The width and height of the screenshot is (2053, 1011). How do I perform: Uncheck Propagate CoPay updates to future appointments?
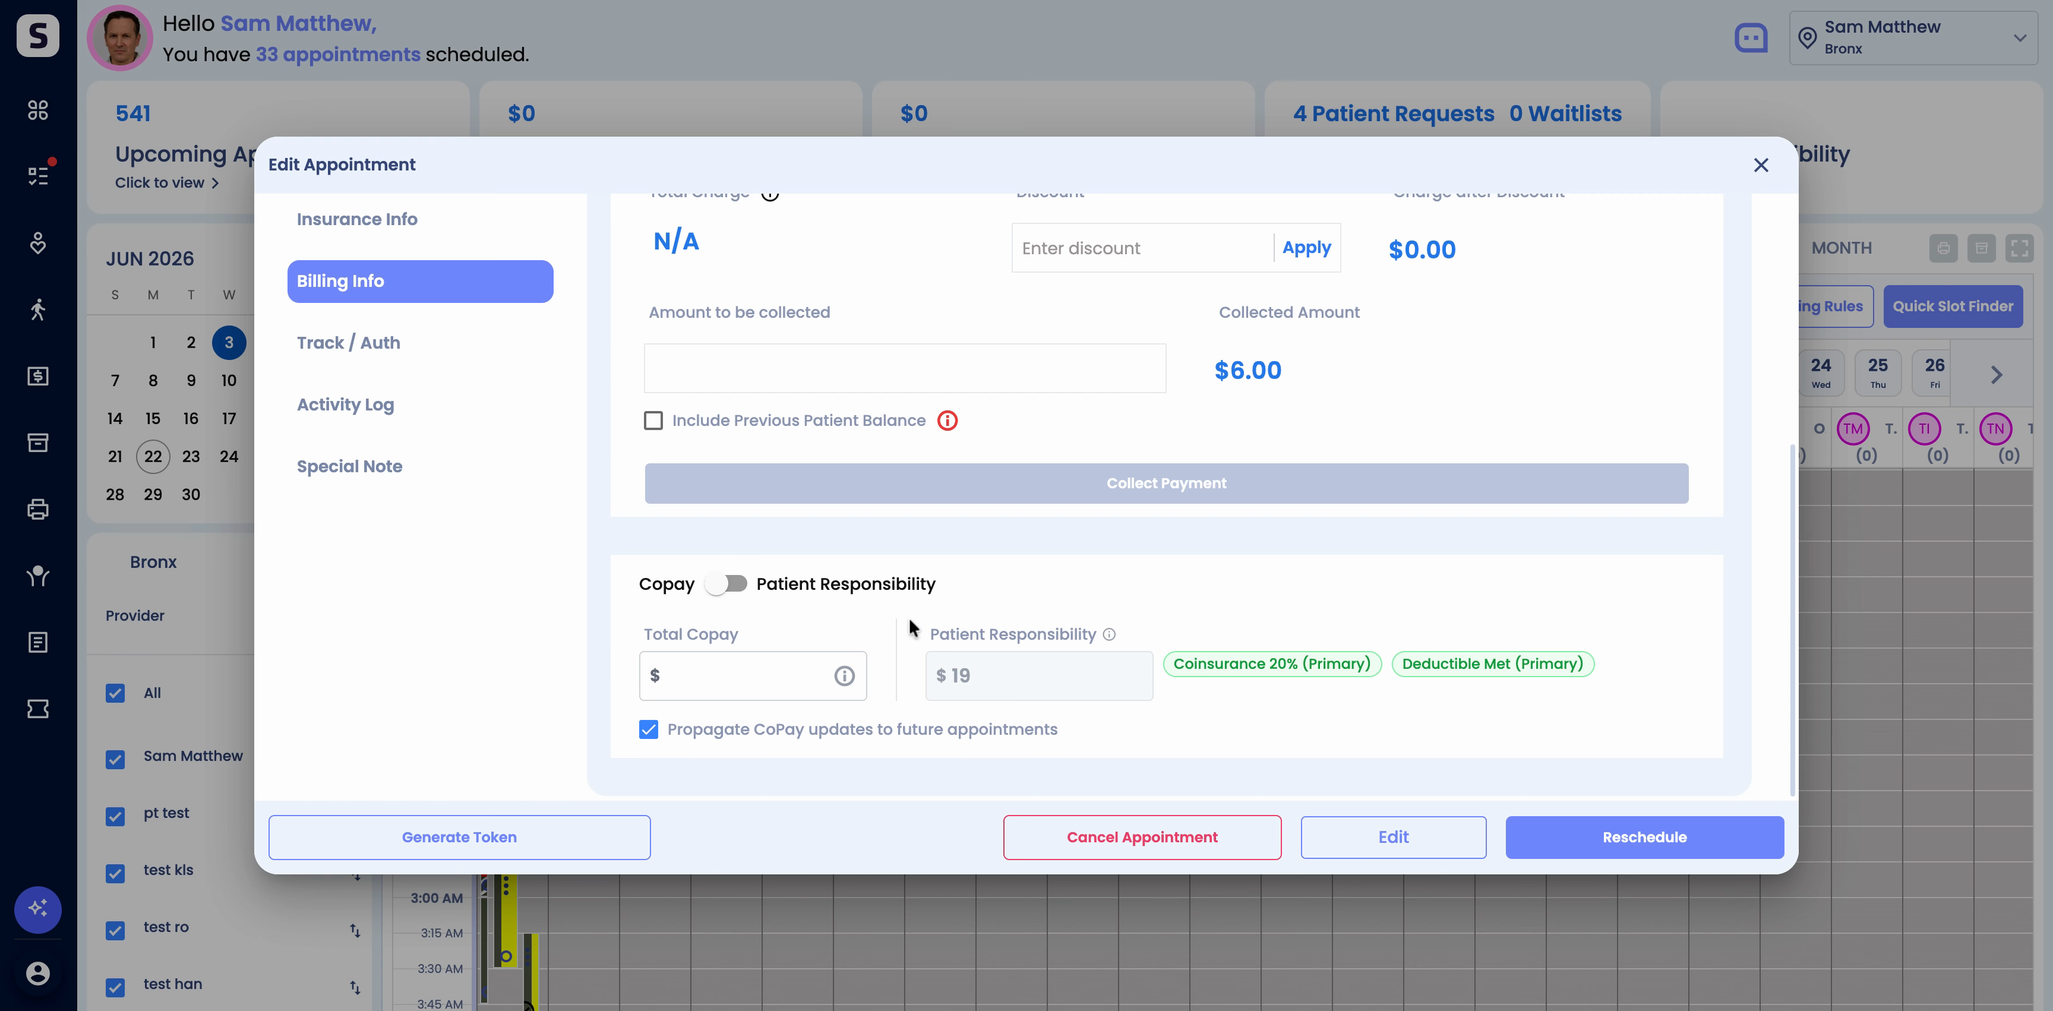[x=648, y=729]
